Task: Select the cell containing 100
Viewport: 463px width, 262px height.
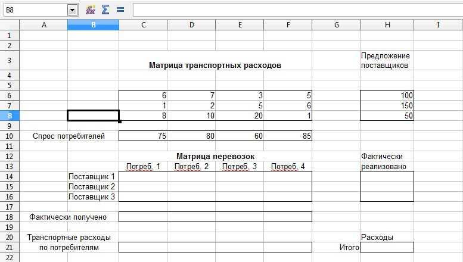Action: tap(387, 95)
